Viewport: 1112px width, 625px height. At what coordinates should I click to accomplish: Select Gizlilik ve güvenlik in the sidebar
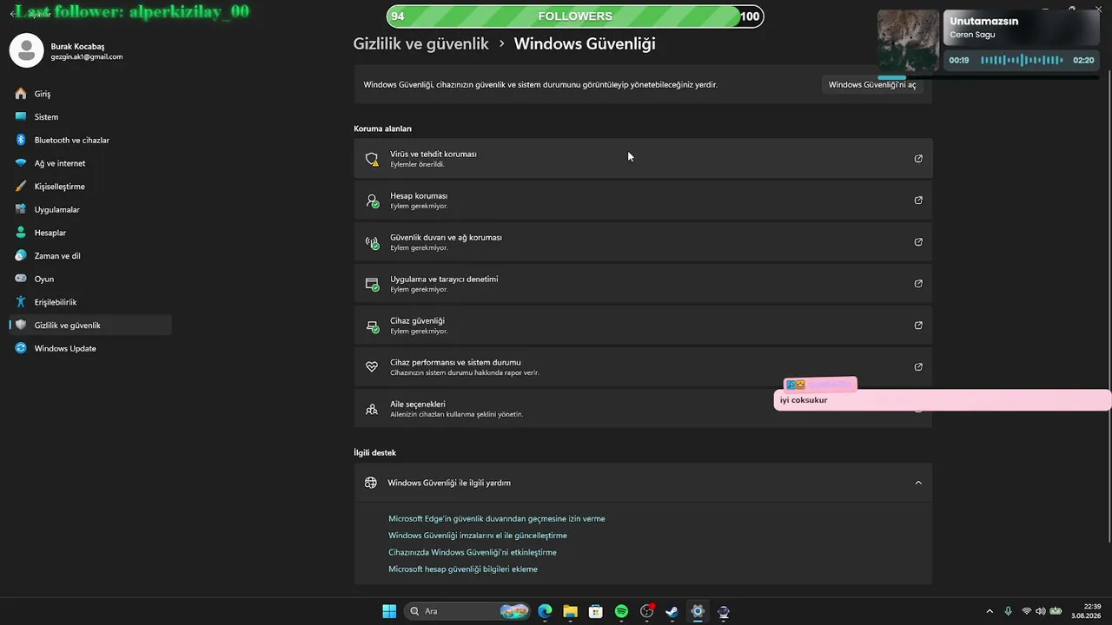(90, 326)
